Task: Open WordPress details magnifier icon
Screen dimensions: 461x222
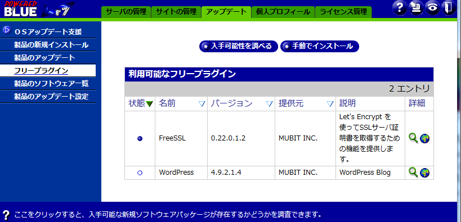Action: (413, 173)
